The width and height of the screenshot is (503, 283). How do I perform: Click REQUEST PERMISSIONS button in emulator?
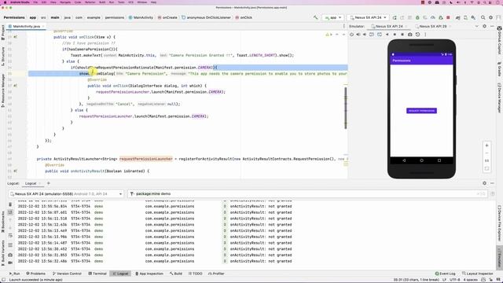point(421,111)
